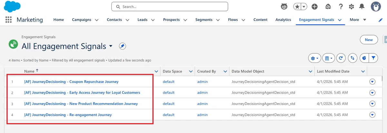Screen dimensions: 387x133
Task: Open the Prospects tab
Action: point(171,20)
